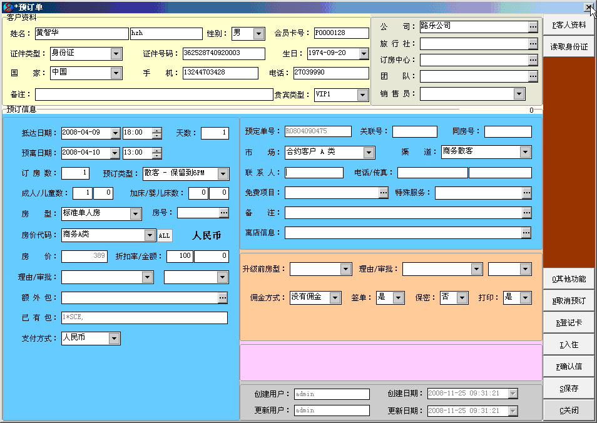Viewport: 597px width, 423px height.
Task: Click the 订房中心 ellipsis browse button
Action: tap(533, 60)
